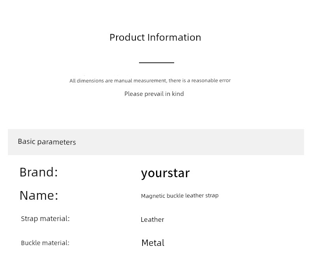Select the Metal value
Viewport: 312px width, 255px height.
(x=153, y=243)
